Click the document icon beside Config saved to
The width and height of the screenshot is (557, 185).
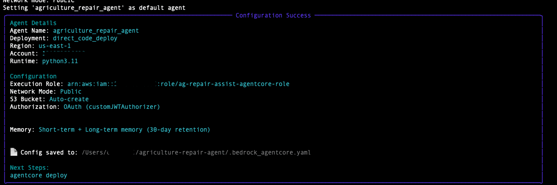point(13,152)
